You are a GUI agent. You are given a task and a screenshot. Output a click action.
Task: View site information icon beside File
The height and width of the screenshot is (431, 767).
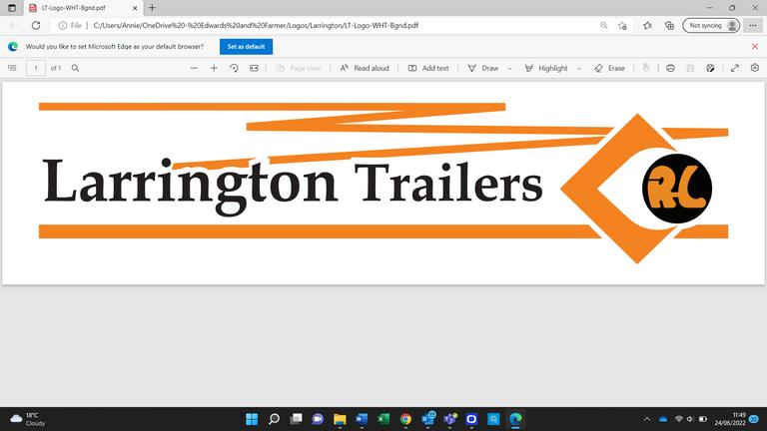click(x=63, y=25)
